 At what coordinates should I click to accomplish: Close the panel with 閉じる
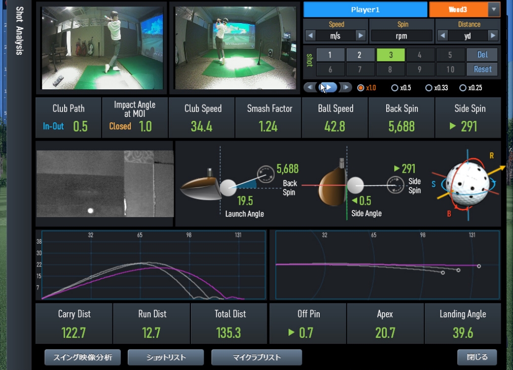(476, 357)
